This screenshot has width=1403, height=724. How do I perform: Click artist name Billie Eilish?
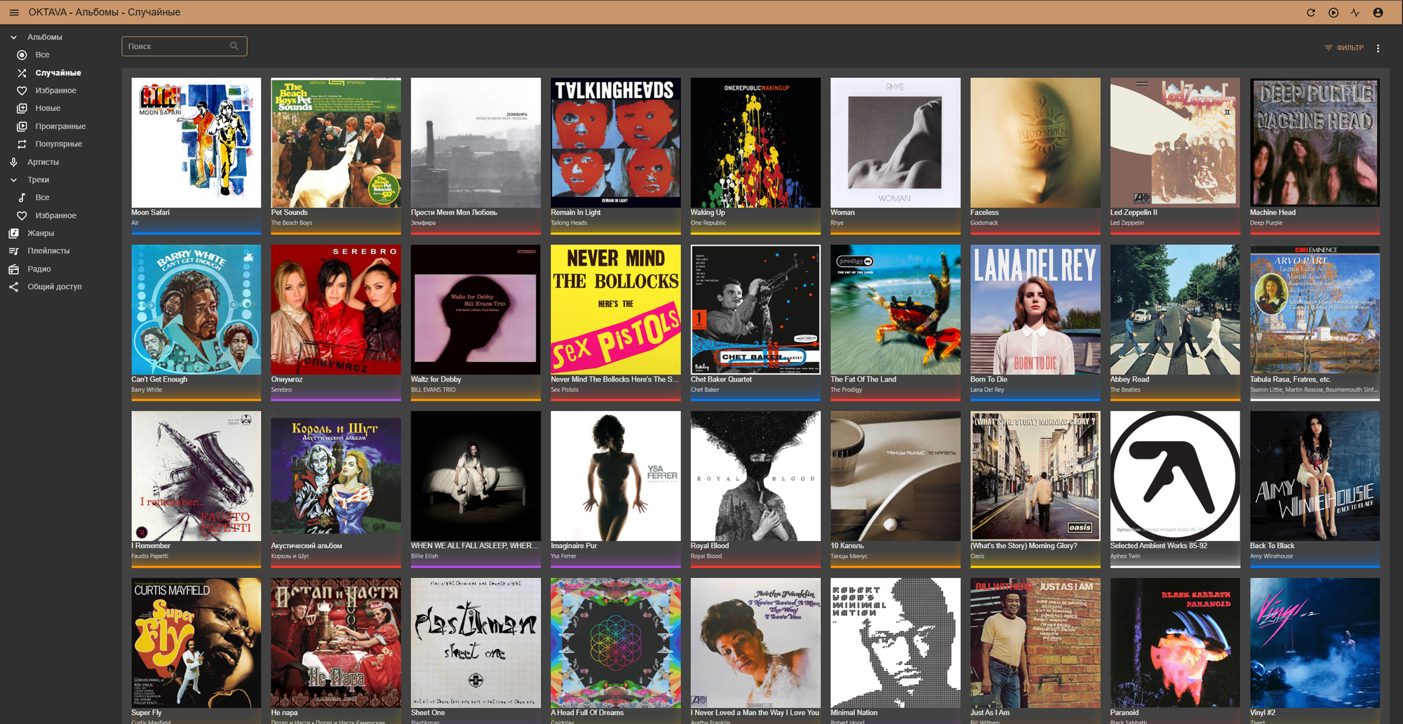(424, 556)
